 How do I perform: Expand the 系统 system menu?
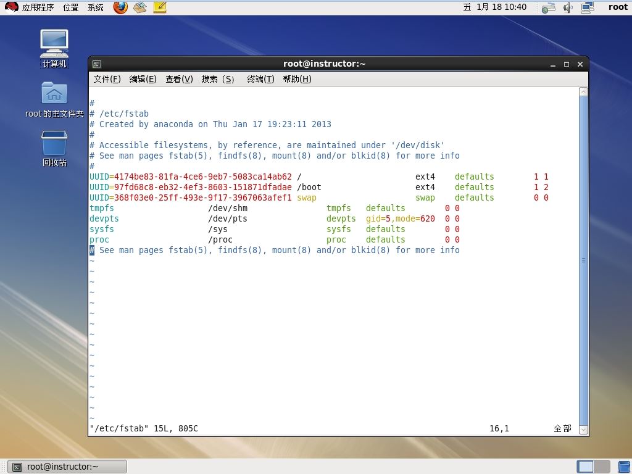click(x=96, y=7)
